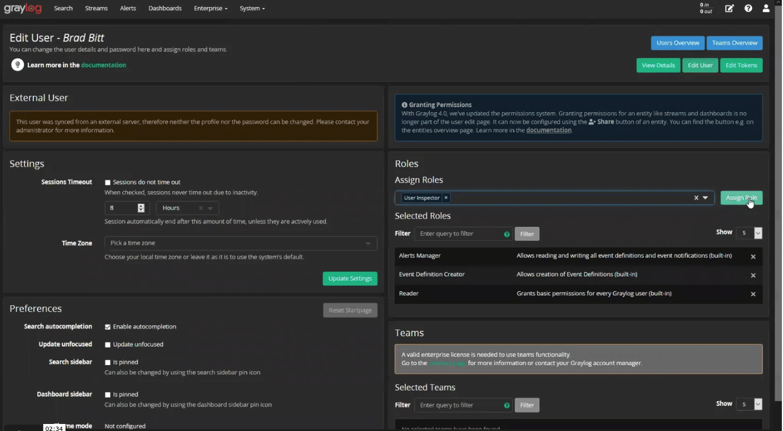Check the Update unfocused checkbox
The height and width of the screenshot is (431, 783).
pyautogui.click(x=108, y=345)
